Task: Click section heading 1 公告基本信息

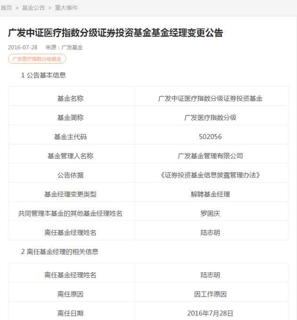Action: 43,76
